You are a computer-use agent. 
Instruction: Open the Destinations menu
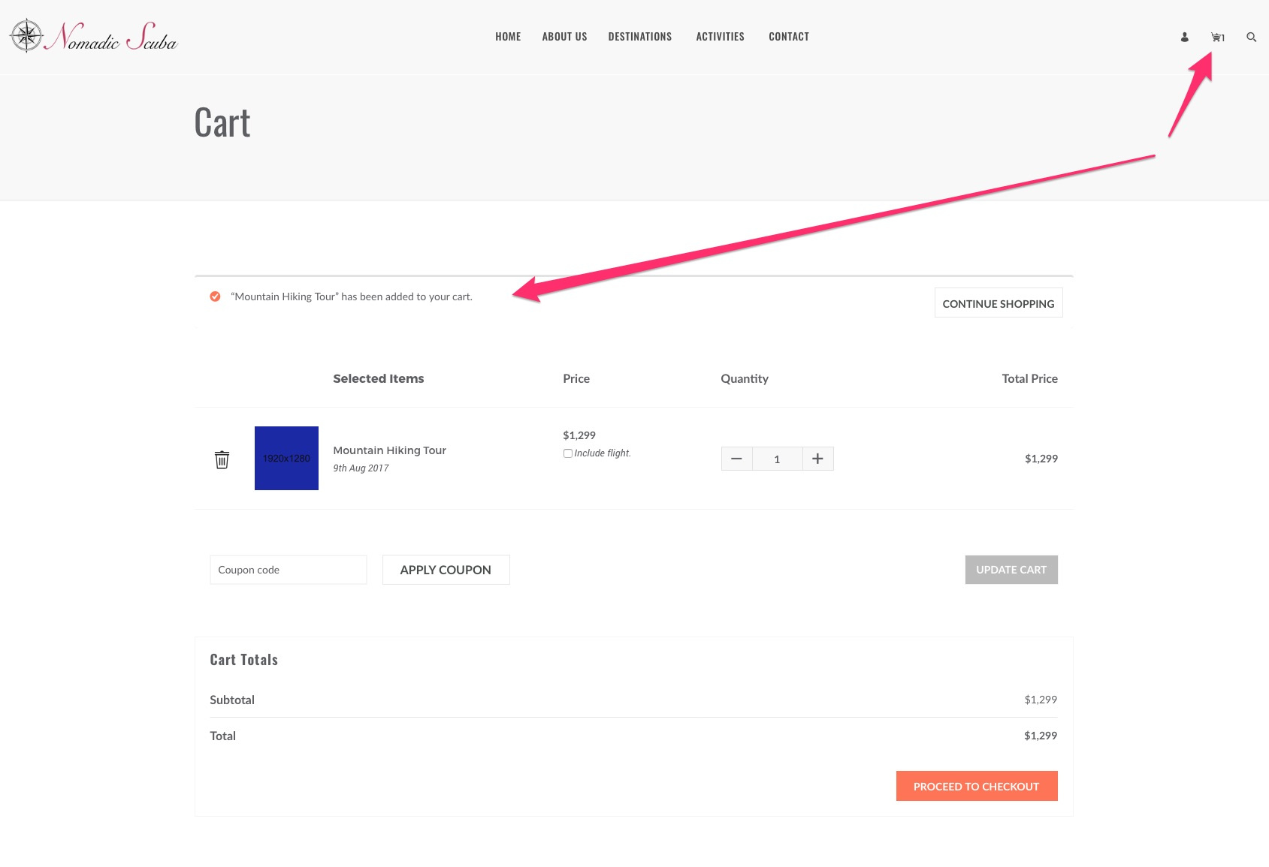coord(640,37)
